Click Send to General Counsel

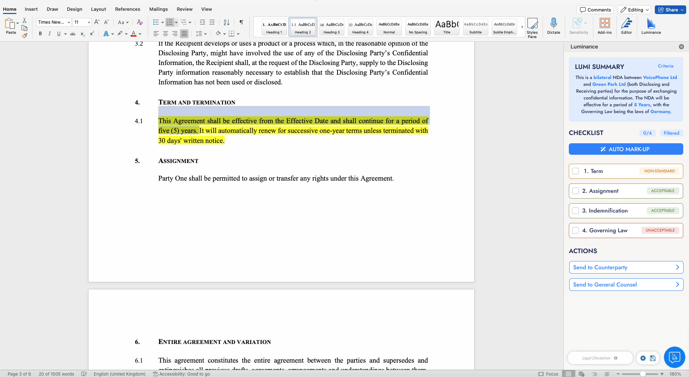click(626, 284)
